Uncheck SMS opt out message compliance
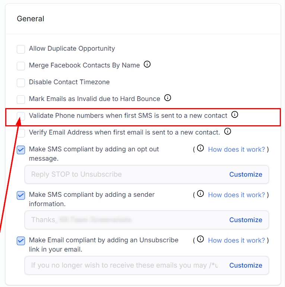This screenshot has width=285, height=287. 21,150
